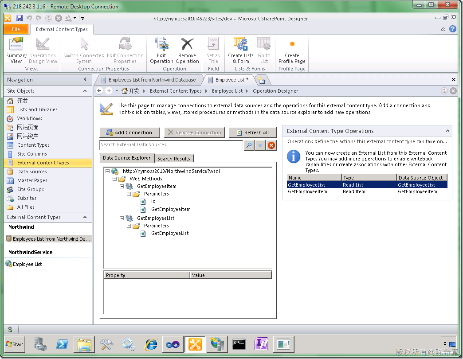This screenshot has height=359, width=463.
Task: Select the GetEmployeeItem operation row
Action: pos(367,192)
